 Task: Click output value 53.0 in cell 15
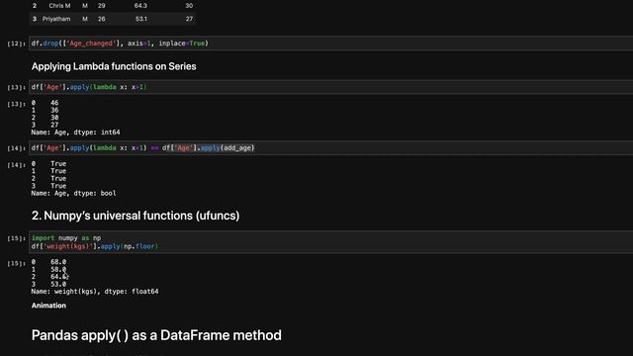(58, 284)
